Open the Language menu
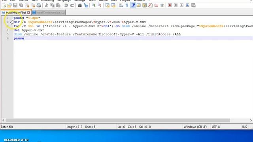This screenshot has width=253, height=142. point(64,1)
